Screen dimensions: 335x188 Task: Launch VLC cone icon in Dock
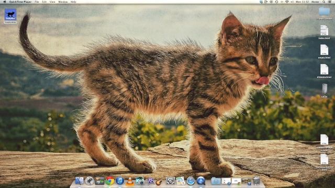pos(130,181)
